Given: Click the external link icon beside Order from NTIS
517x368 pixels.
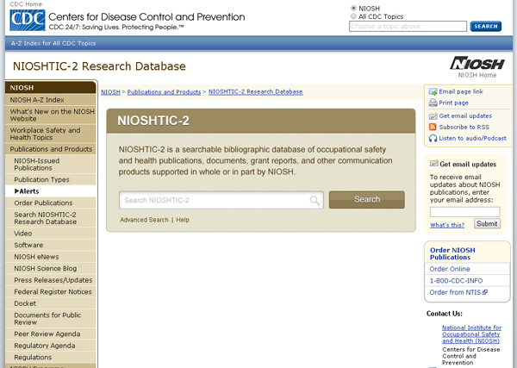Looking at the screenshot, I should (x=484, y=292).
